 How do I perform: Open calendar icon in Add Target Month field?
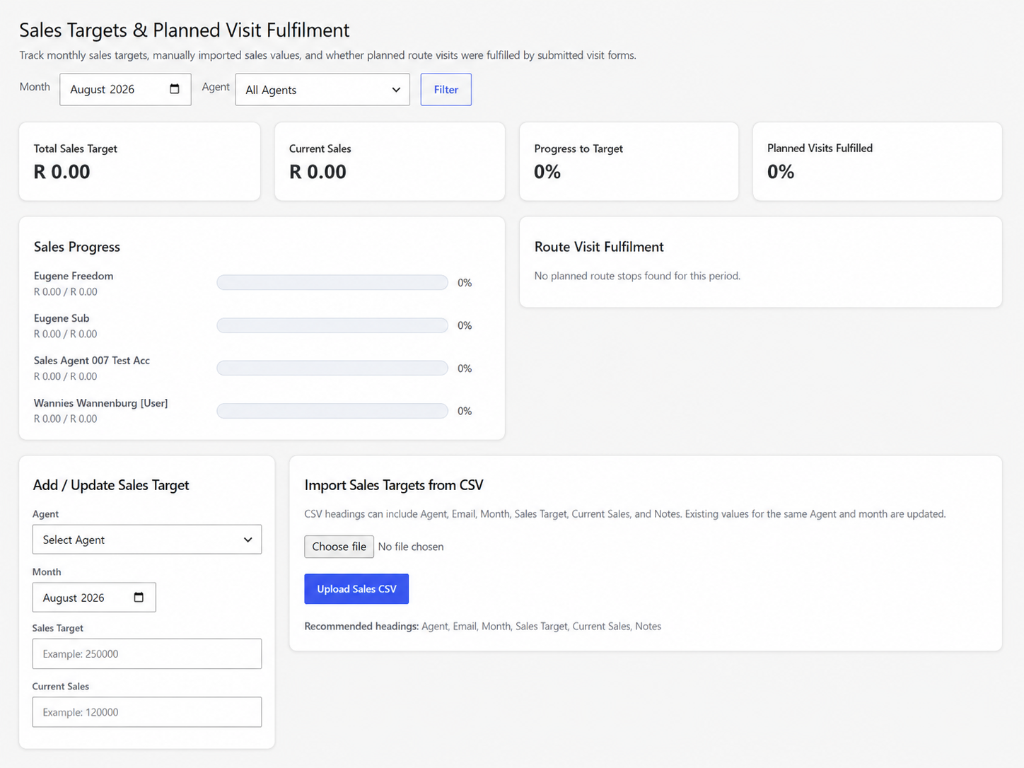[139, 598]
